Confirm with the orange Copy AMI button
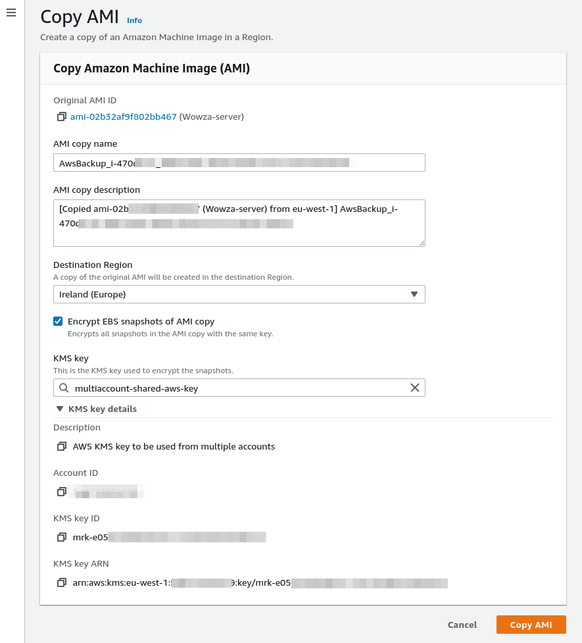Image resolution: width=582 pixels, height=643 pixels. [531, 625]
